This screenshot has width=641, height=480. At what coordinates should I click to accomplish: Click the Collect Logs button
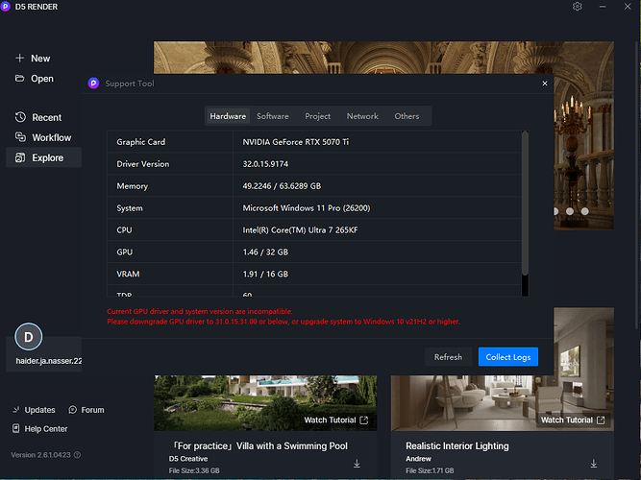[507, 357]
